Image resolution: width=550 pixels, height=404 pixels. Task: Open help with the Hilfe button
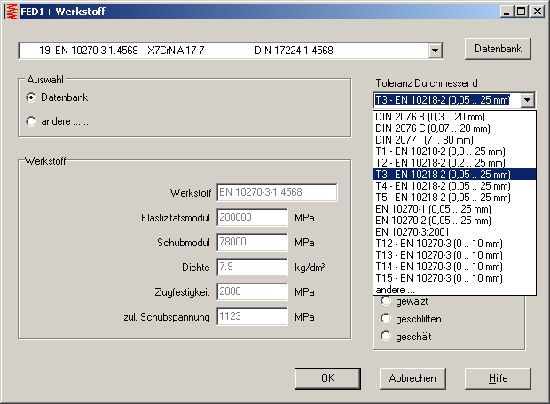click(x=498, y=378)
